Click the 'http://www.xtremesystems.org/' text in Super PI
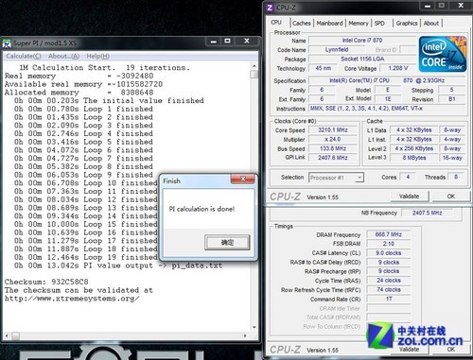The image size is (473, 360). tap(72, 299)
